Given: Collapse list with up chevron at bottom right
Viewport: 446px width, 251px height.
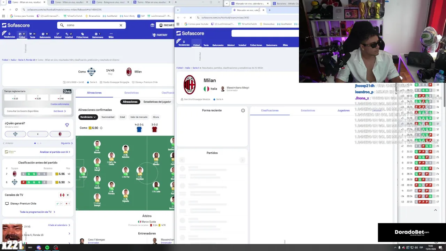Looking at the screenshot, I should point(435,210).
